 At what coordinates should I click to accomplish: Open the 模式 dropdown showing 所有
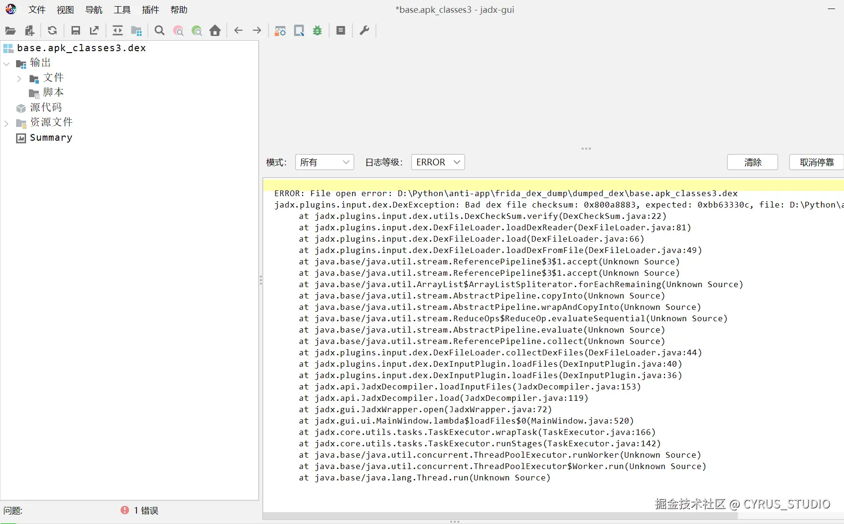click(324, 163)
